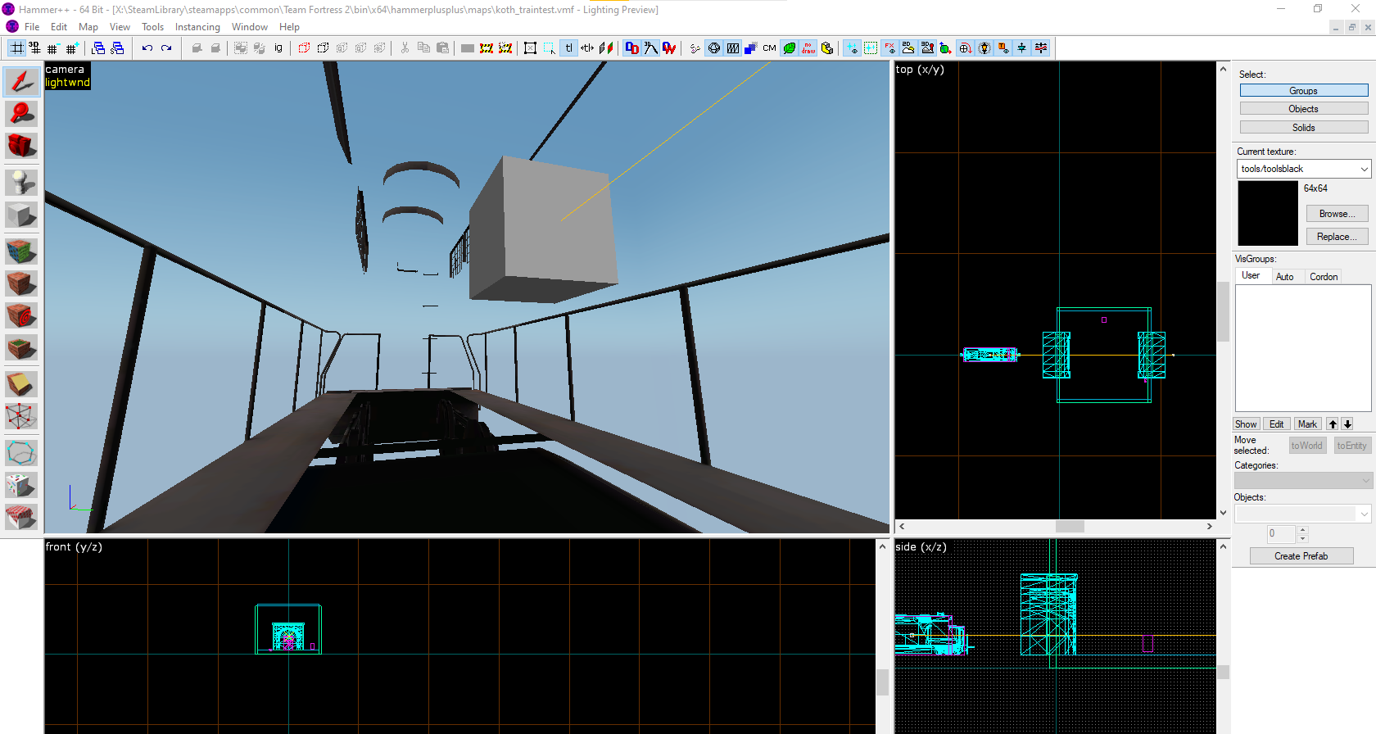The width and height of the screenshot is (1376, 734).
Task: Click the Paste clipboard icon
Action: pyautogui.click(x=442, y=48)
